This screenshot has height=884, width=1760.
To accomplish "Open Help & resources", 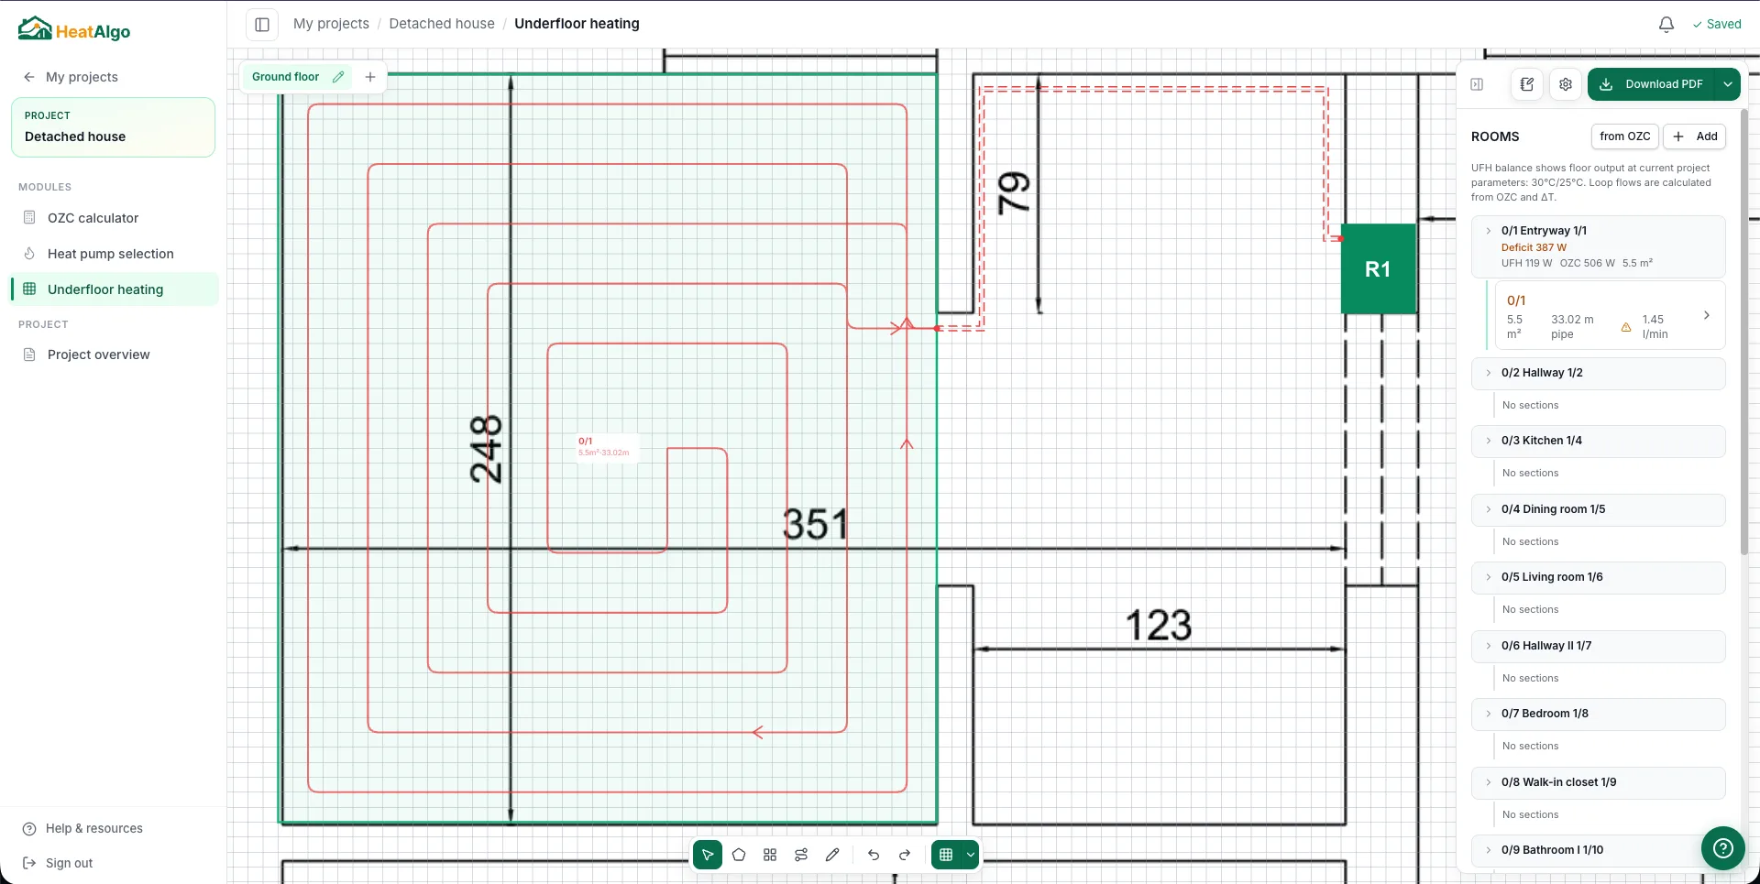I will coord(82,828).
